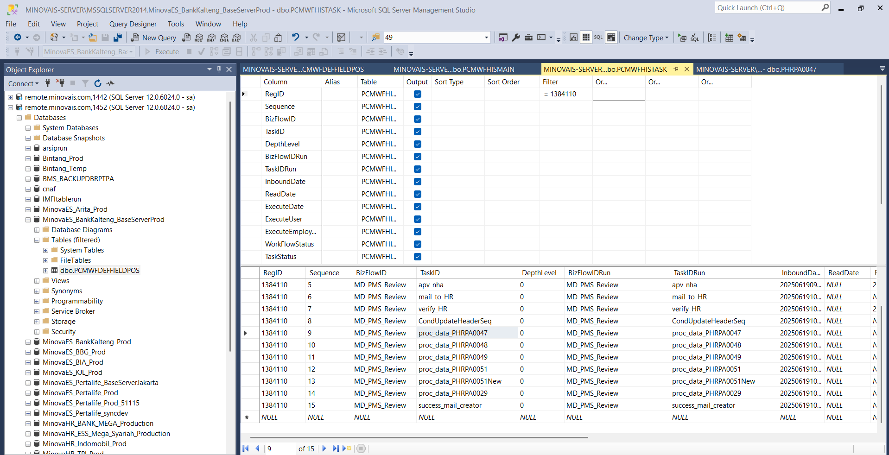Click the New Query toolbar button
889x455 pixels.
154,38
